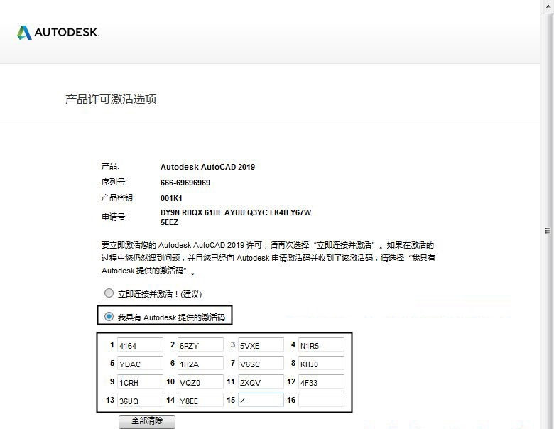Click activation code field 1 containing 4164

tap(140, 345)
